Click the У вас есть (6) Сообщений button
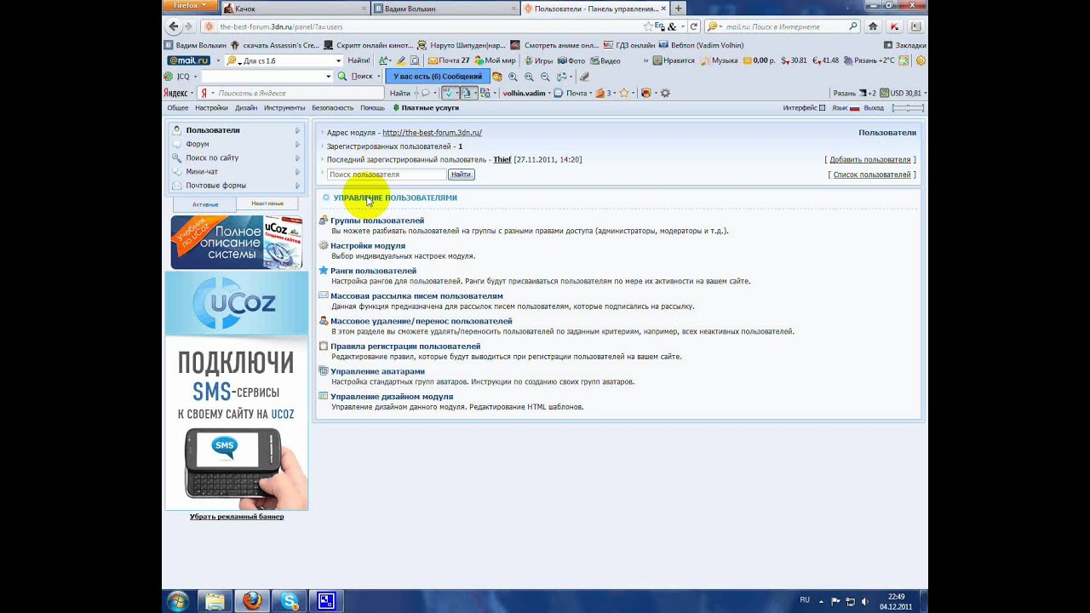Viewport: 1090px width, 613px height. tap(438, 77)
